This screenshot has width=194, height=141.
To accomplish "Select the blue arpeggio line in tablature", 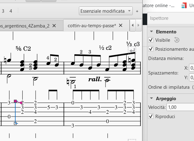I will (15, 112).
